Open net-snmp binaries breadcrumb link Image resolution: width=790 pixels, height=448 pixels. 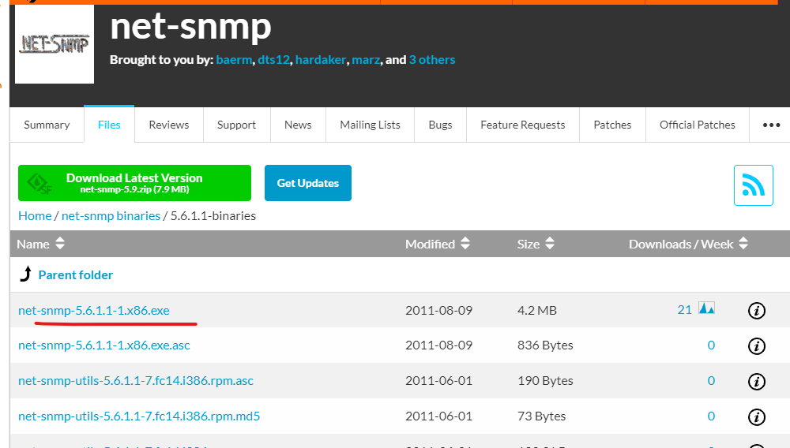pos(111,215)
